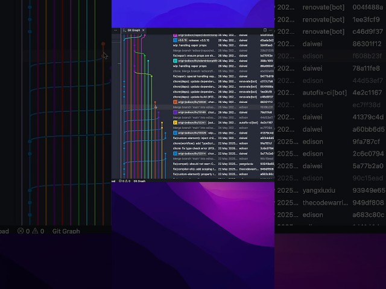This screenshot has height=289, width=386.
Task: Split the editor to the right
Action: point(265,30)
